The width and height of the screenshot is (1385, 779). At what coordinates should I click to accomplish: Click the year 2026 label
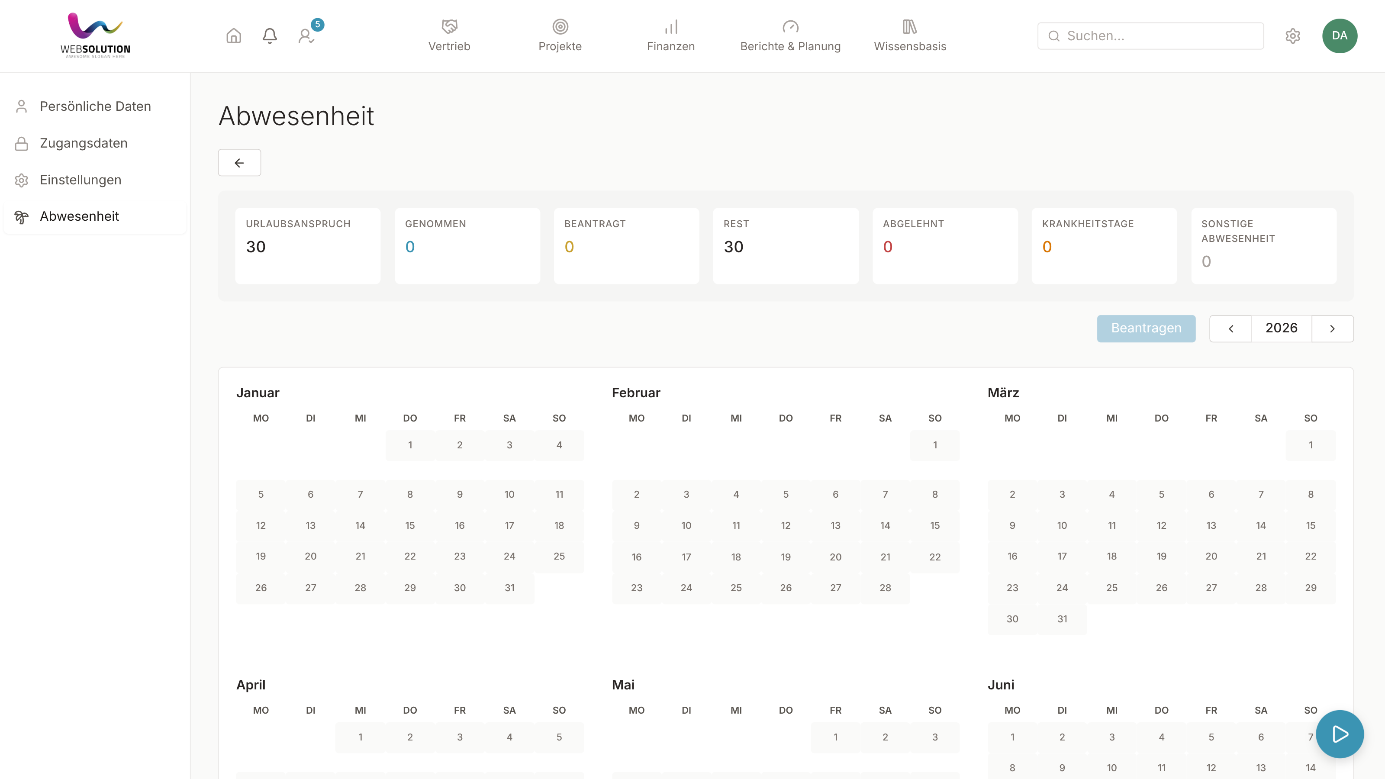pos(1281,328)
